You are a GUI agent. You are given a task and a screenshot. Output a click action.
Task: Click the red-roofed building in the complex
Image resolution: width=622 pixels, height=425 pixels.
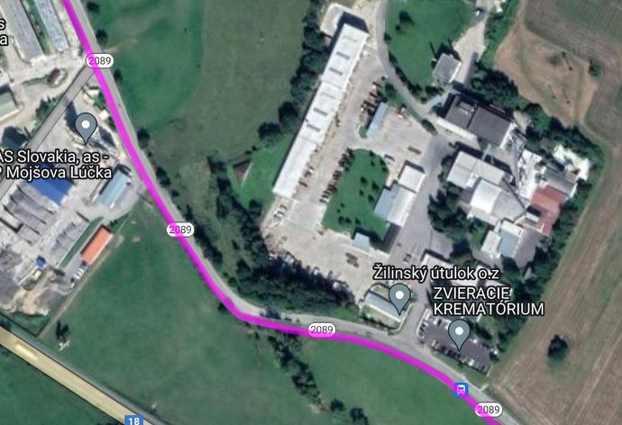[x=549, y=207]
